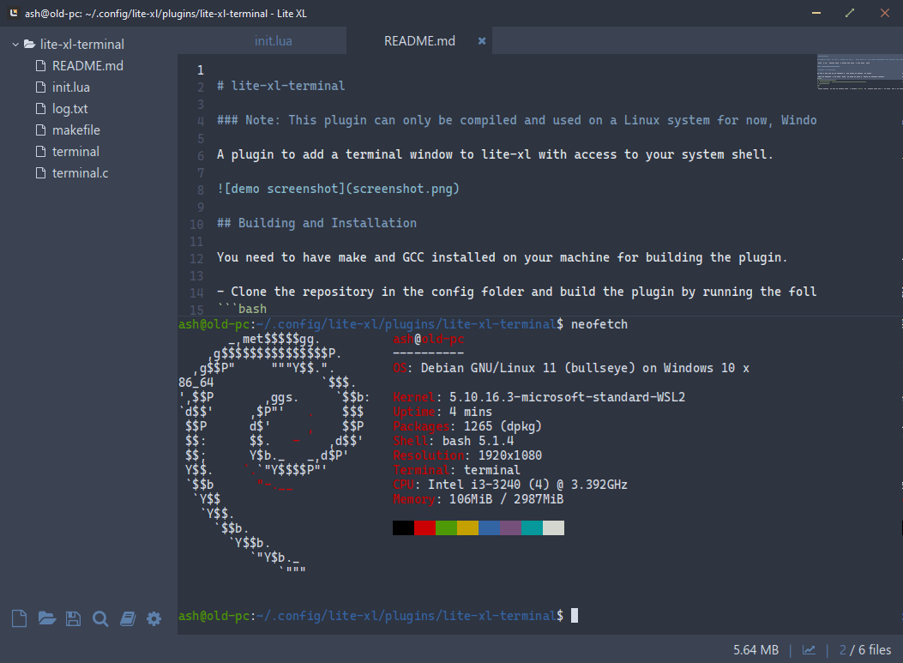Click the minimap code preview
Image resolution: width=903 pixels, height=663 pixels.
point(859,72)
